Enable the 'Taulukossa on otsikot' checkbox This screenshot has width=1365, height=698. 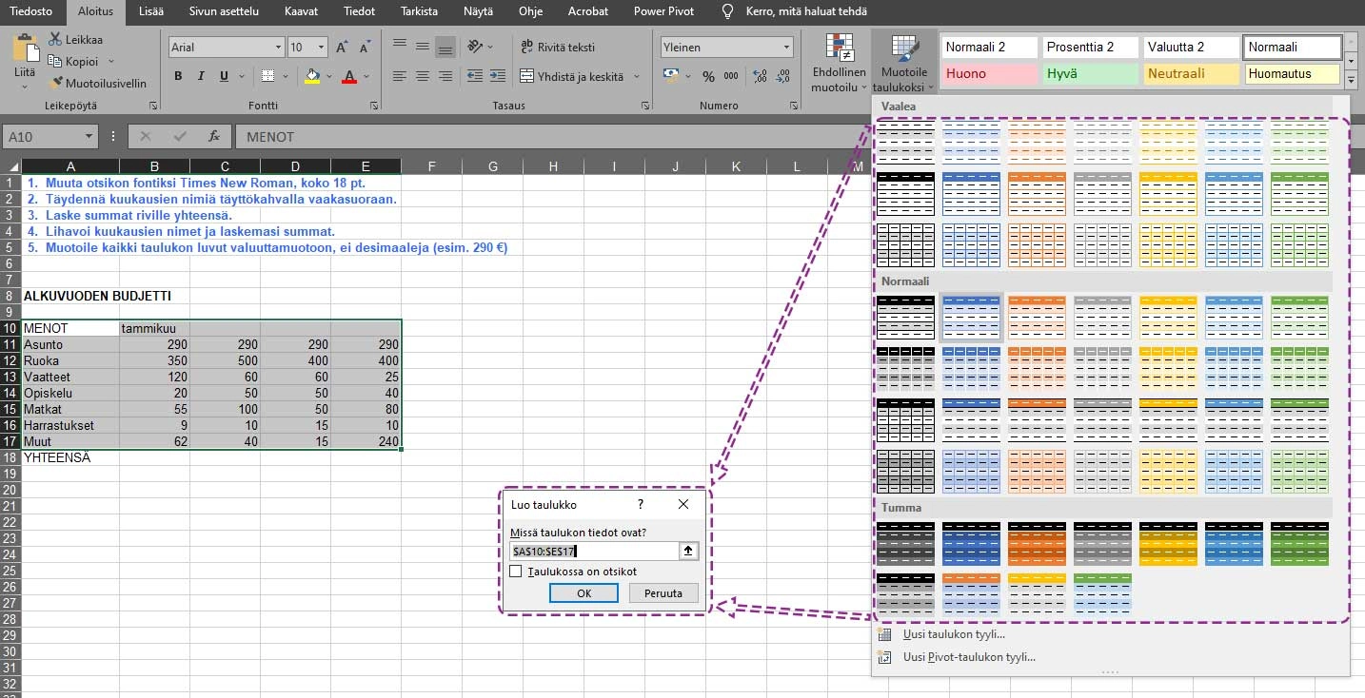tap(516, 572)
